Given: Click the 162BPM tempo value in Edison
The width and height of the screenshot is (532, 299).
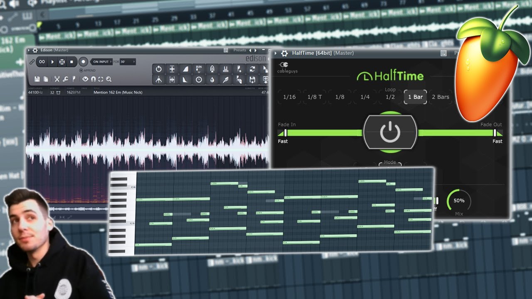Looking at the screenshot, I should 74,92.
